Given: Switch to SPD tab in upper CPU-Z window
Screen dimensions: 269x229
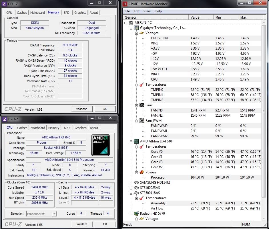Looking at the screenshot, I should [67, 13].
